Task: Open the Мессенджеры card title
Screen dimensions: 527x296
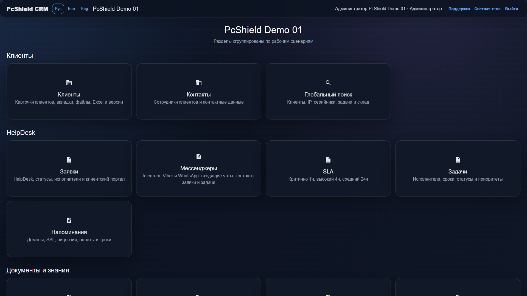Action: coord(199,168)
